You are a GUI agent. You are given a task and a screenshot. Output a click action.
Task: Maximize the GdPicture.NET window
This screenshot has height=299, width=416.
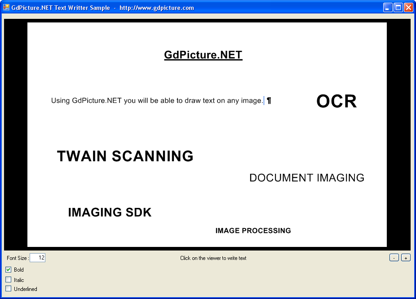coord(398,8)
